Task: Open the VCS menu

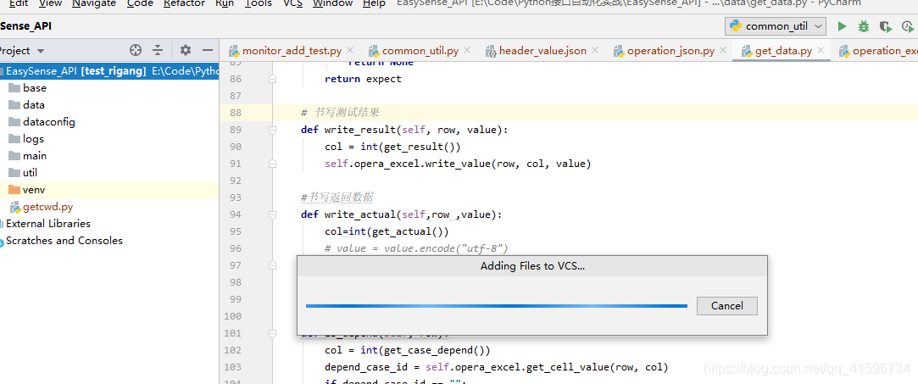Action: tap(292, 3)
